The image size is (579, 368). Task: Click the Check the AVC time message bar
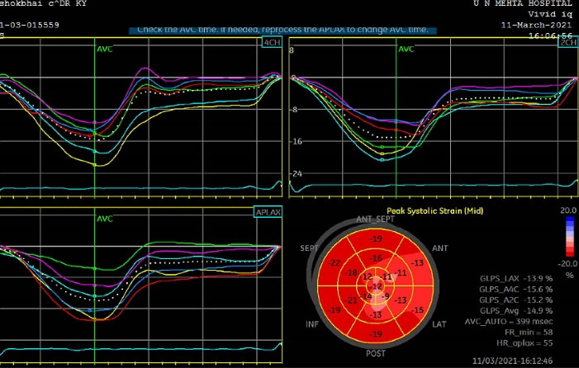pyautogui.click(x=282, y=30)
